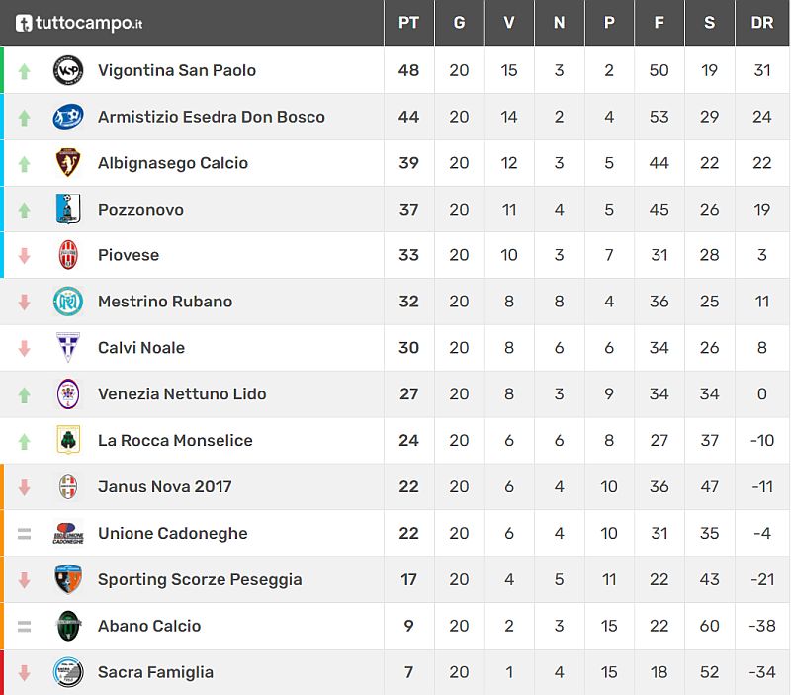
Task: Open Janus Nova 2017 team page
Action: click(164, 486)
